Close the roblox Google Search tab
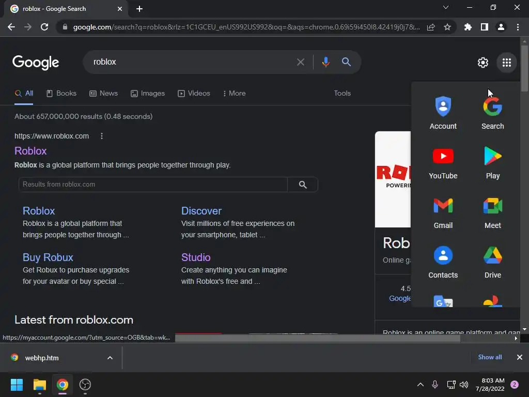This screenshot has width=529, height=397. click(120, 9)
